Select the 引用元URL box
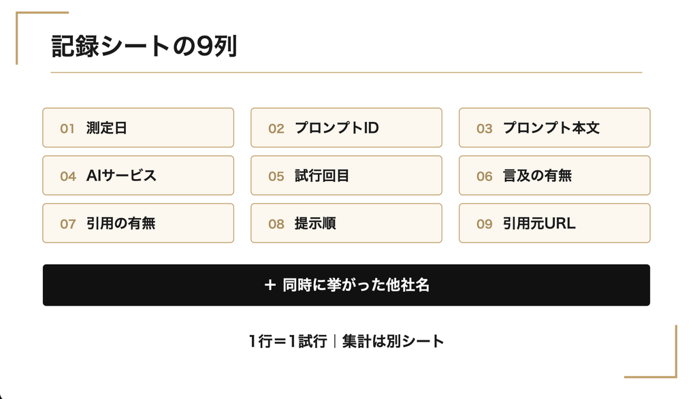Viewport: 697px width, 399px height. coord(554,223)
